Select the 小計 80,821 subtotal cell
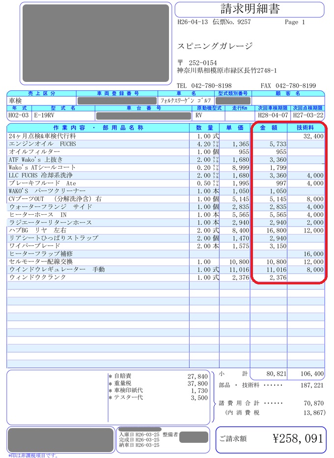Screen dimensions: 334x458 click(269, 374)
